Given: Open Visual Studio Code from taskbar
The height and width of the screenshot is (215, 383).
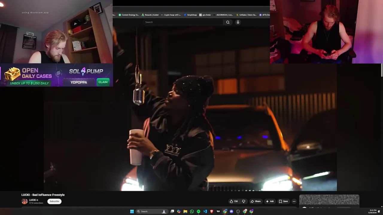Looking at the screenshot, I should tap(205, 211).
